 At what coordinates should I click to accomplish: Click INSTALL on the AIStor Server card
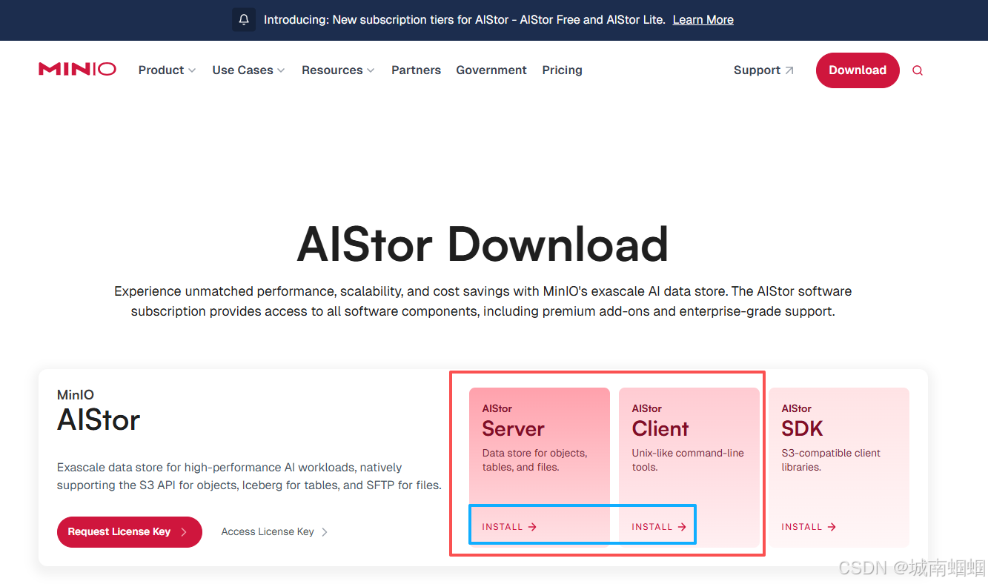pyautogui.click(x=509, y=527)
